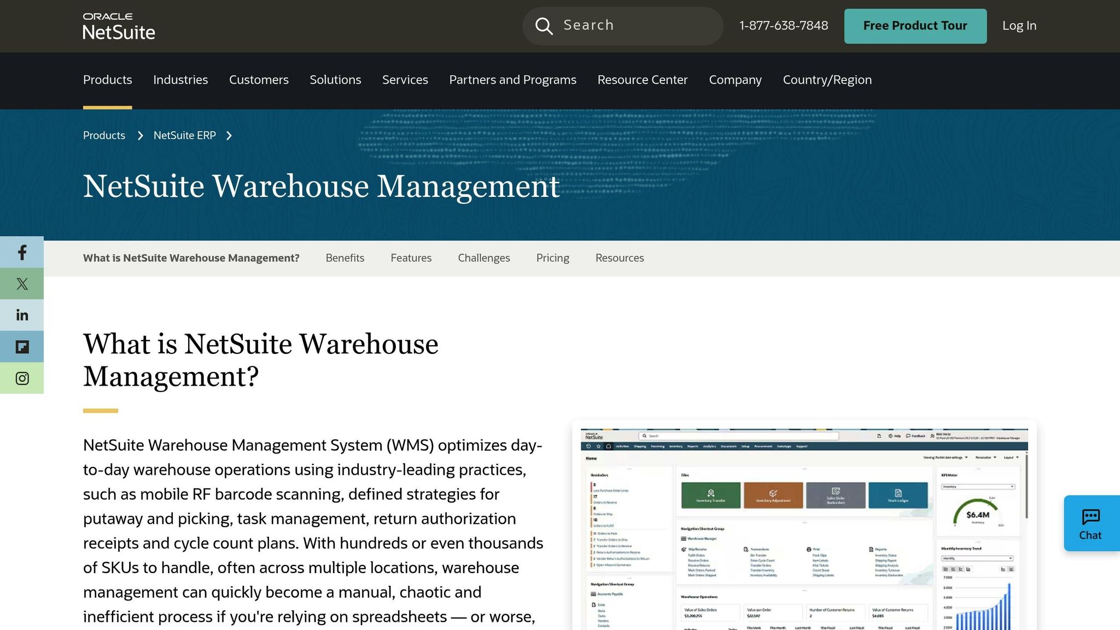Click the search magnifier icon
The width and height of the screenshot is (1120, 630).
[544, 26]
